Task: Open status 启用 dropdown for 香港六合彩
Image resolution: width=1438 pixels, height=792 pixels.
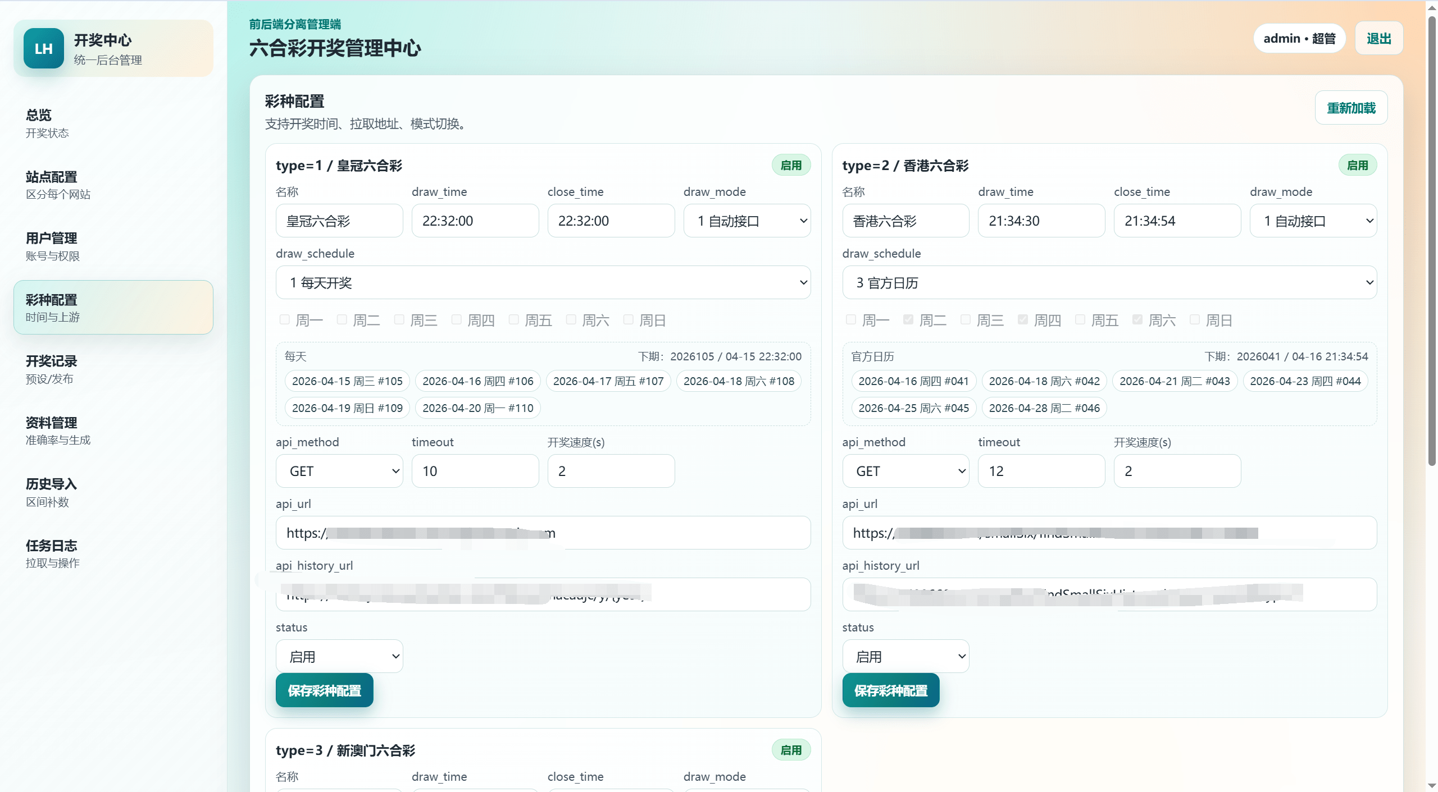Action: (x=905, y=656)
